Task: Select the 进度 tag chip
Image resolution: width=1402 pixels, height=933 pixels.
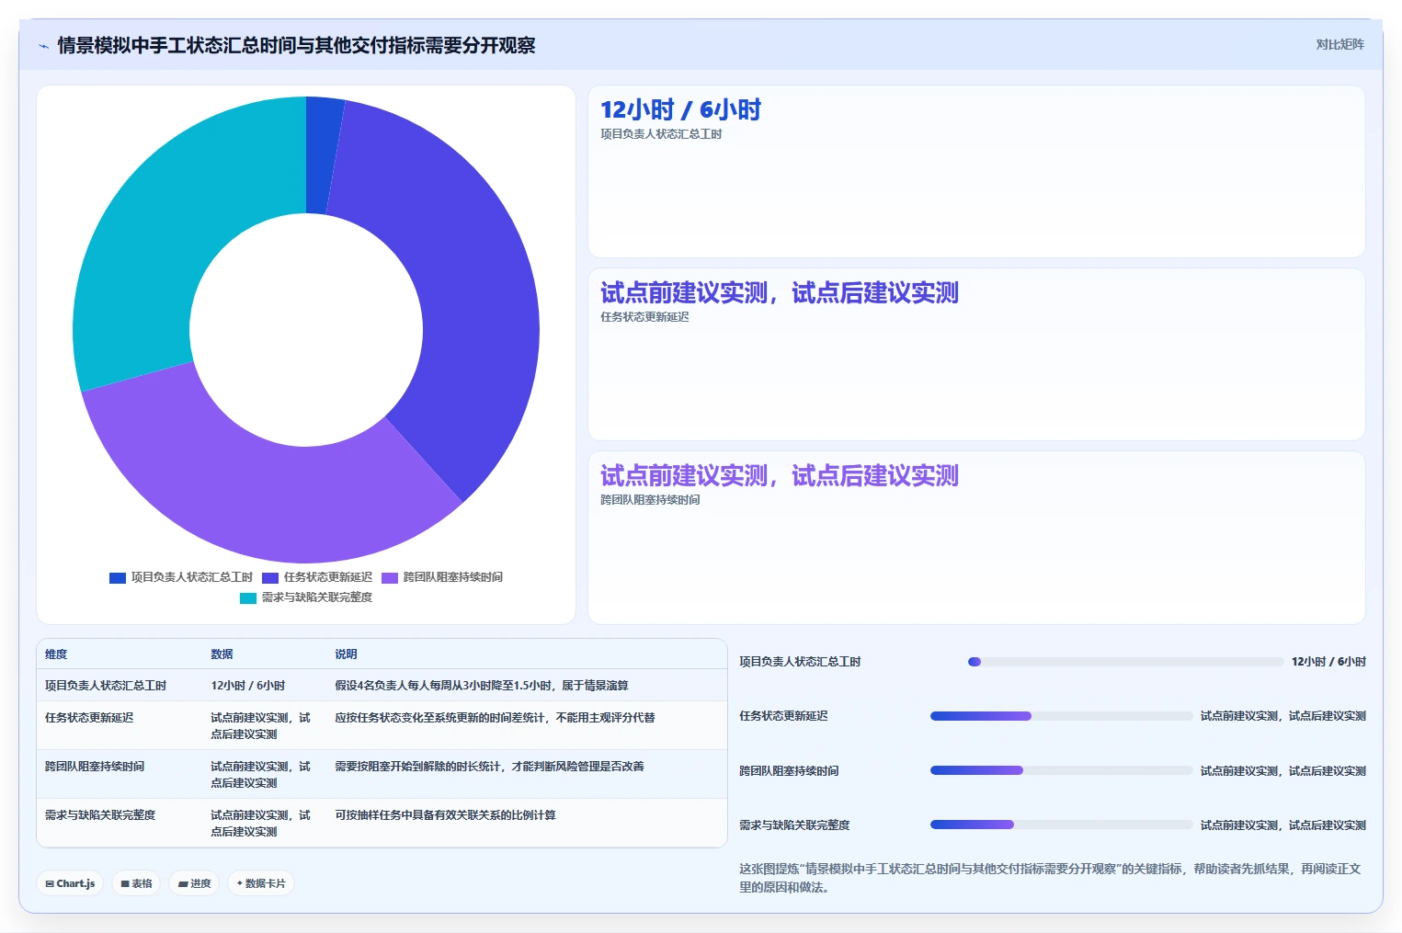Action: coord(194,883)
